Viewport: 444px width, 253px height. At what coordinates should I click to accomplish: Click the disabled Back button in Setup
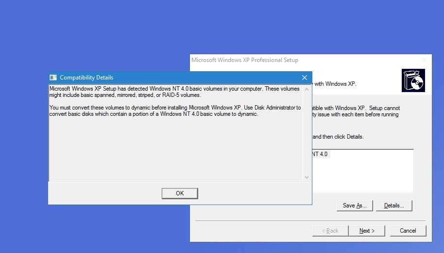point(330,231)
